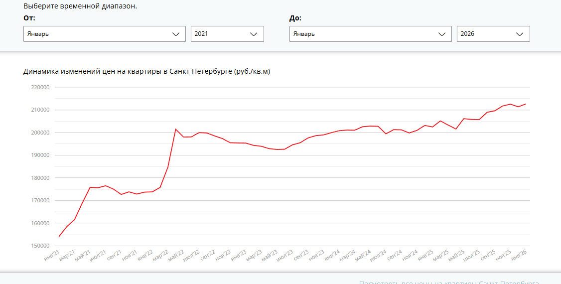Image resolution: width=561 pixels, height=284 pixels.
Task: Open link 'Посмотреть все цены на квартиры Санкт-Петербурга'
Action: pyautogui.click(x=449, y=282)
